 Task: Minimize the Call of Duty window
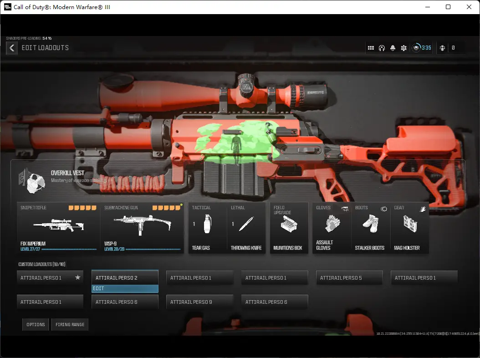[428, 7]
